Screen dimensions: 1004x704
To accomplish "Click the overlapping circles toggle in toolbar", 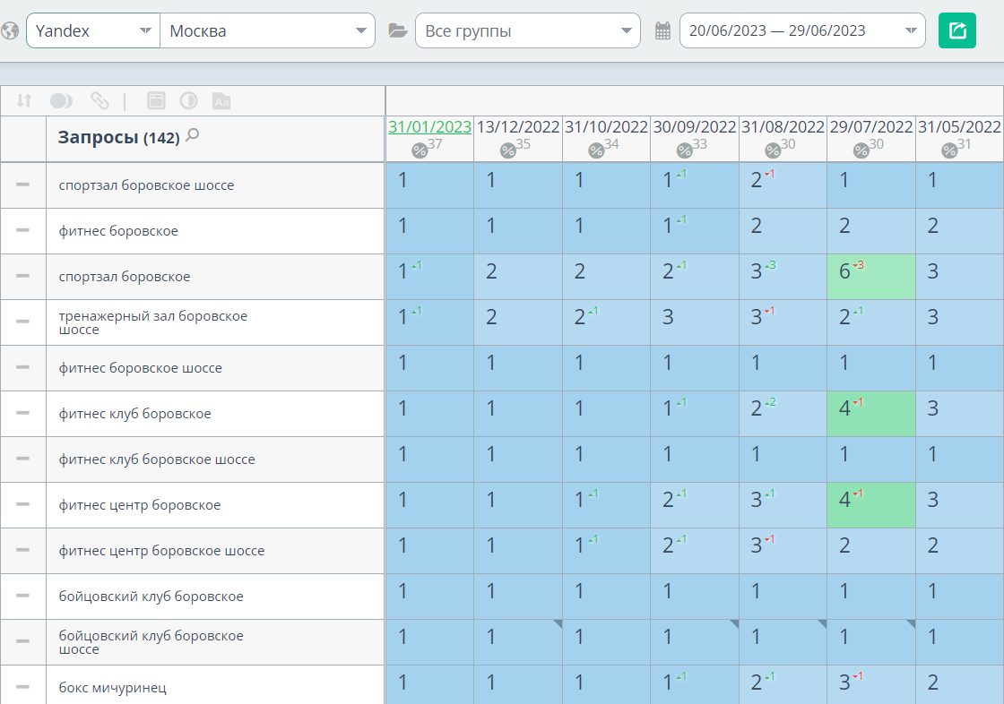I will (x=62, y=101).
